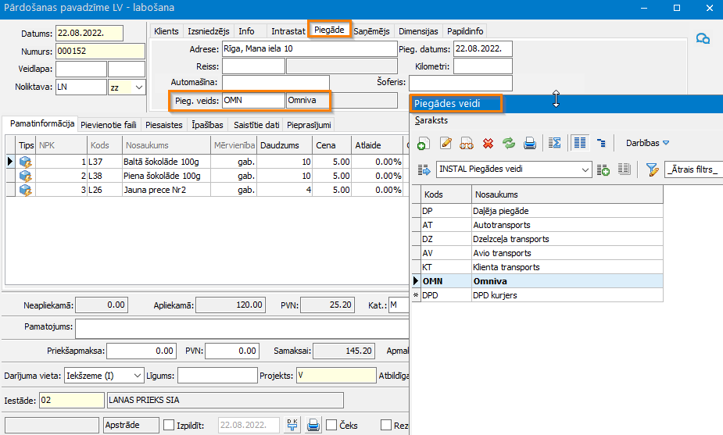Expand INSTAL Piegādes veidi view combo box

(x=585, y=169)
